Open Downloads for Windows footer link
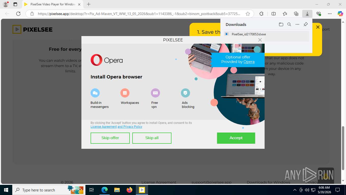The width and height of the screenshot is (346, 195). (x=268, y=182)
